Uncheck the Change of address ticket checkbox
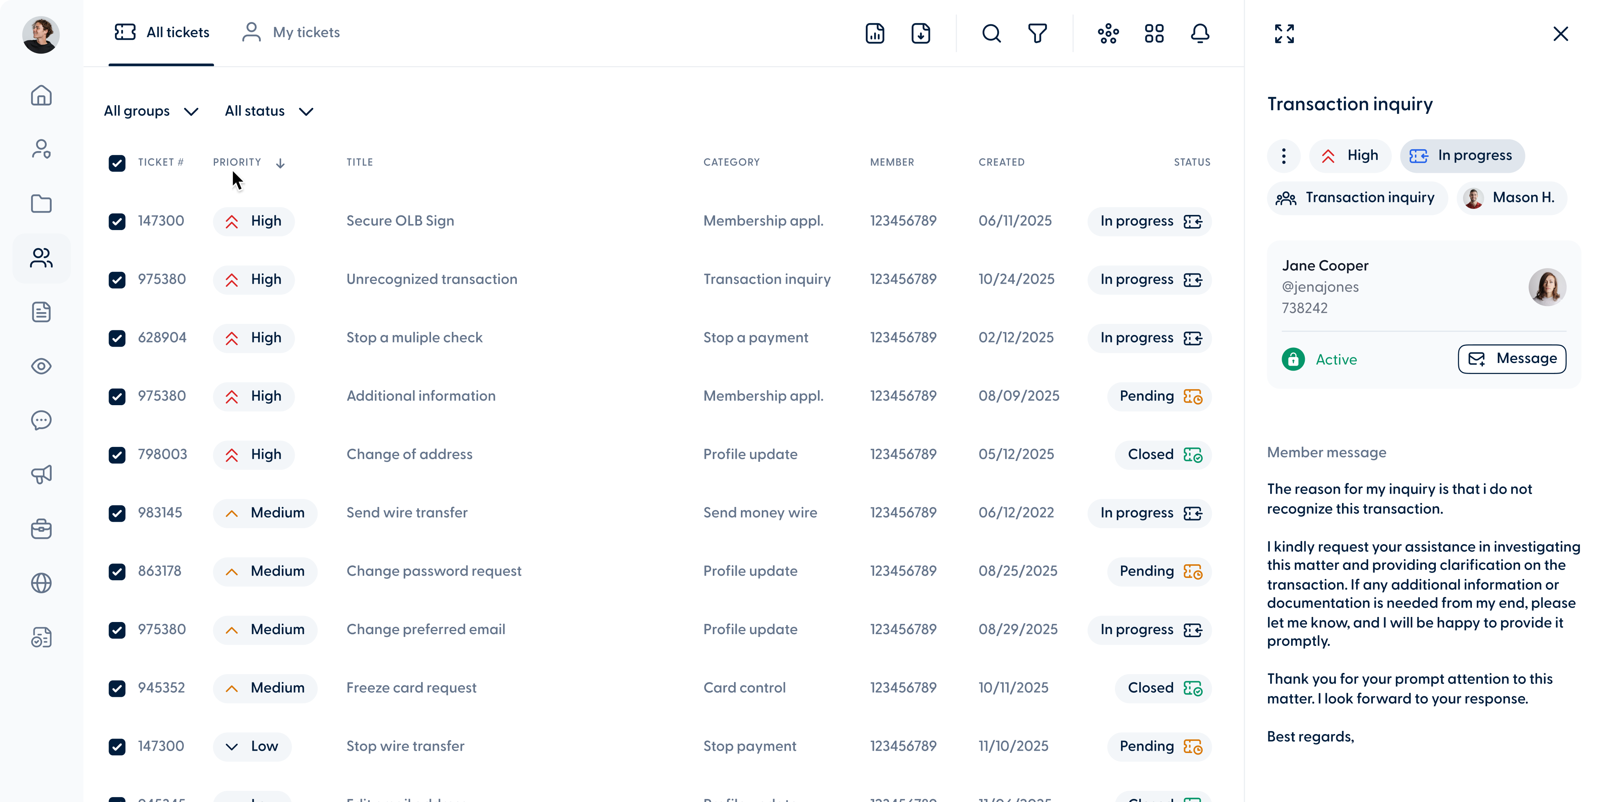Image resolution: width=1601 pixels, height=802 pixels. tap(117, 455)
